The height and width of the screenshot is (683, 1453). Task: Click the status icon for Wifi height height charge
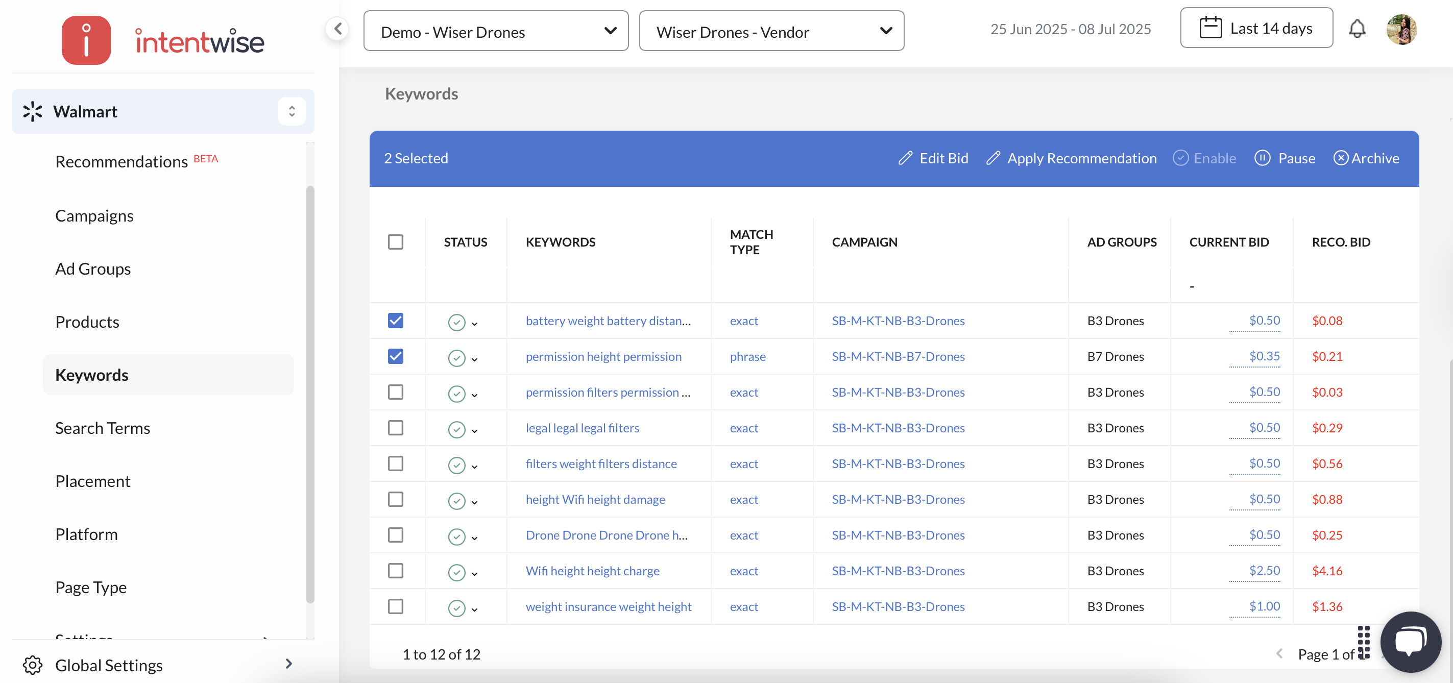[x=456, y=572]
